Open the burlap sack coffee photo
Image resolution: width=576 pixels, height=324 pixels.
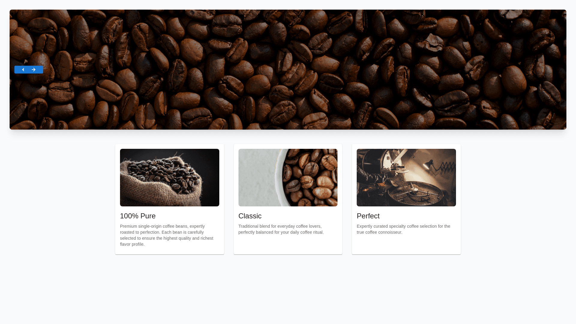point(169,178)
